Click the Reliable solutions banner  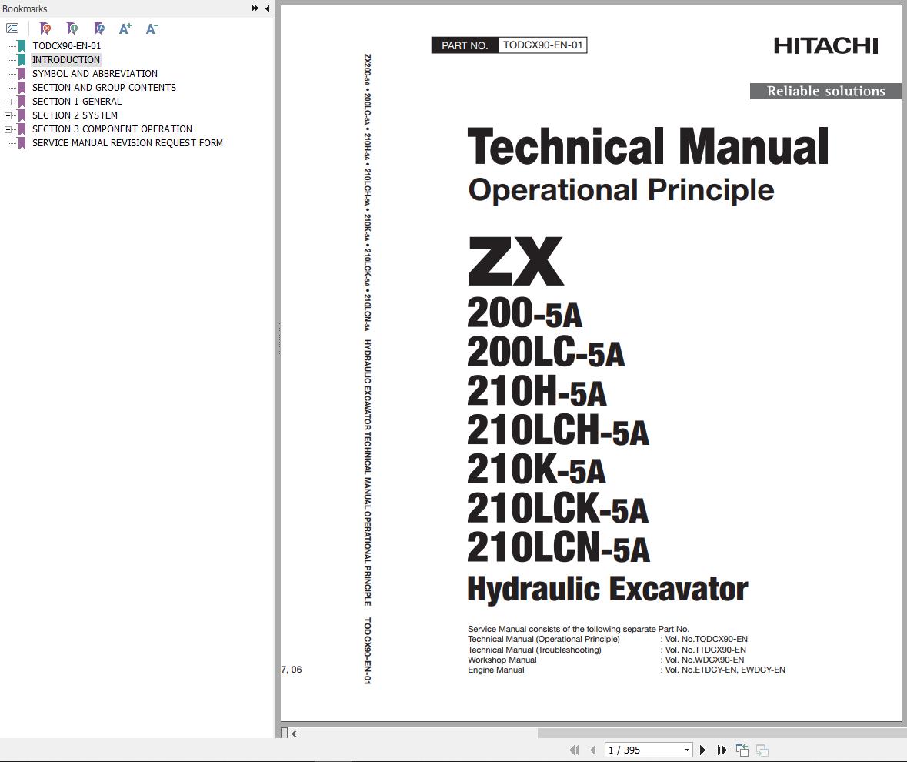pyautogui.click(x=825, y=91)
